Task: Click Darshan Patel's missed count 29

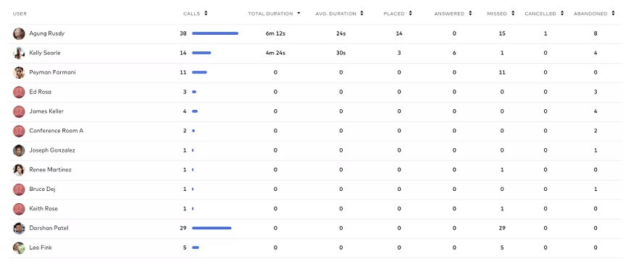Action: tap(502, 228)
